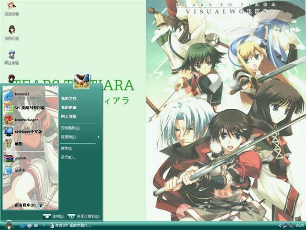Select 网上邻居 in start menu right pane
306x230 pixels.
[68, 116]
